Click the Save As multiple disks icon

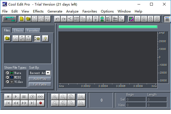[x=41, y=19]
